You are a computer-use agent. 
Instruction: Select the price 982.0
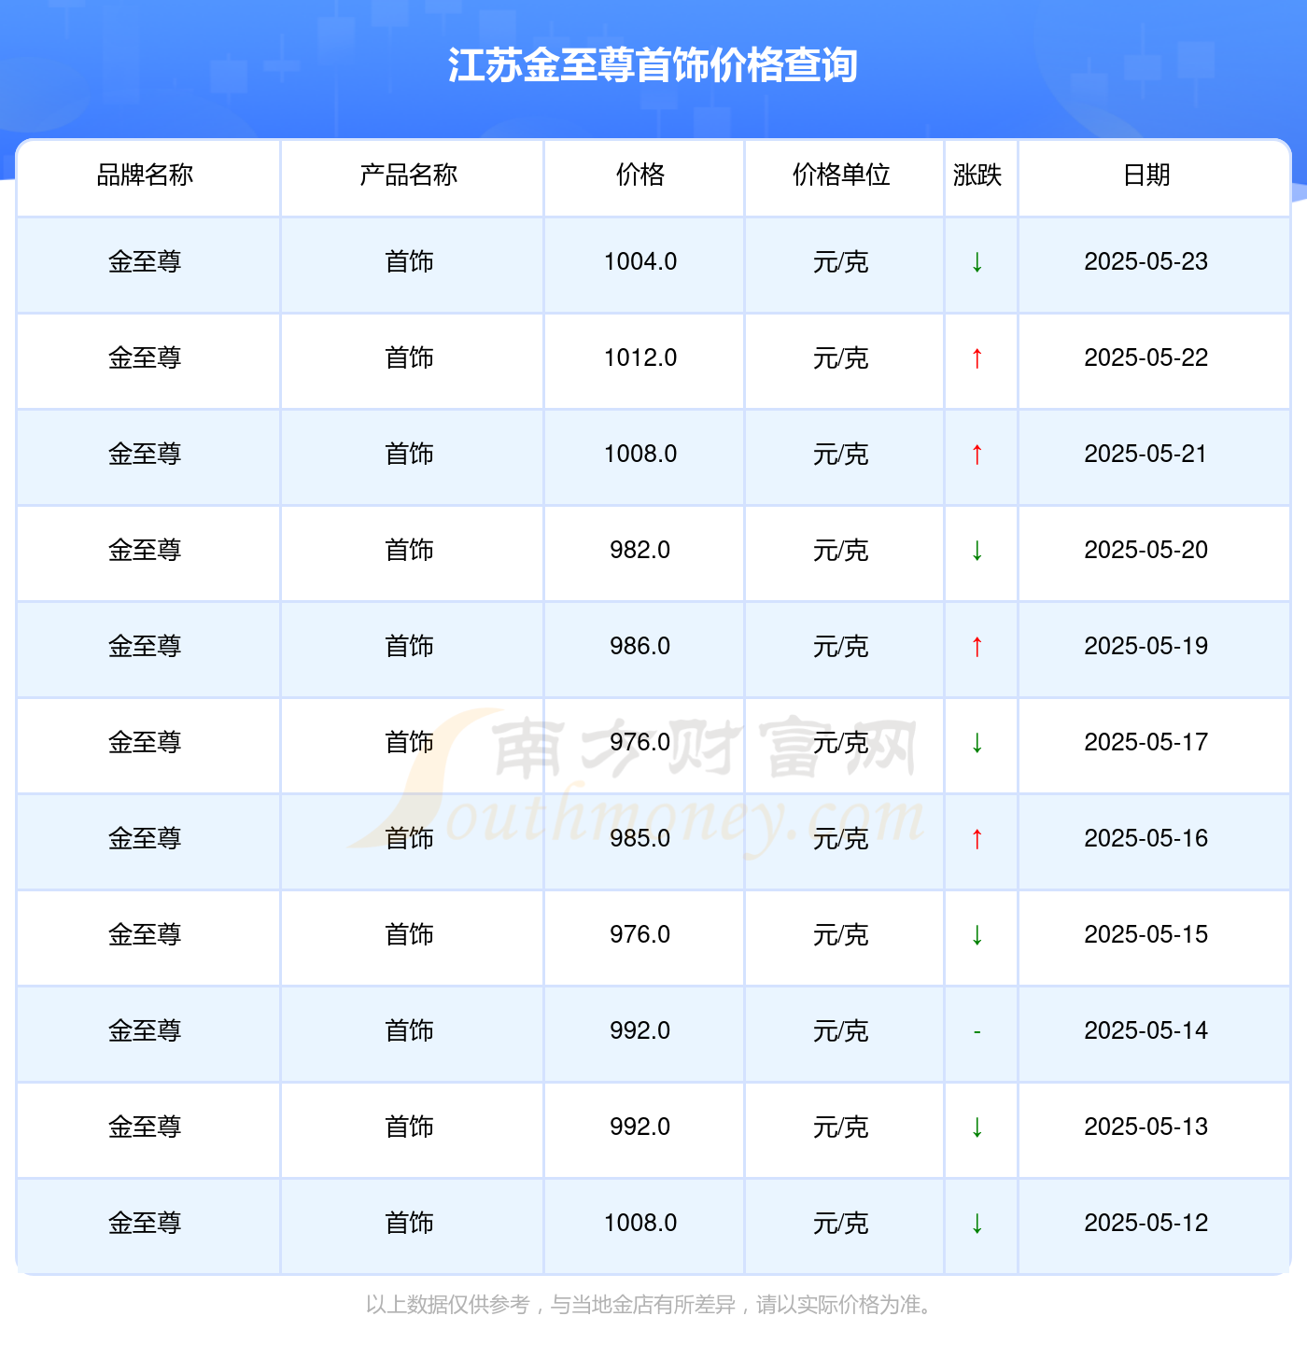pos(640,551)
